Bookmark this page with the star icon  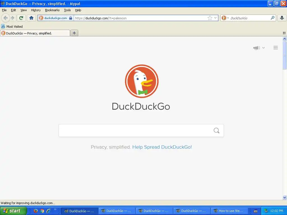tap(210, 18)
